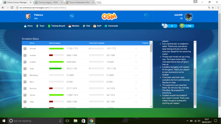Click Arjen's match progress bar
Viewport: 221px width, 124px height.
pyautogui.click(x=56, y=69)
